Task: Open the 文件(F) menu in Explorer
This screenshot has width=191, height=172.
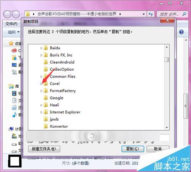Action: pyautogui.click(x=11, y=24)
